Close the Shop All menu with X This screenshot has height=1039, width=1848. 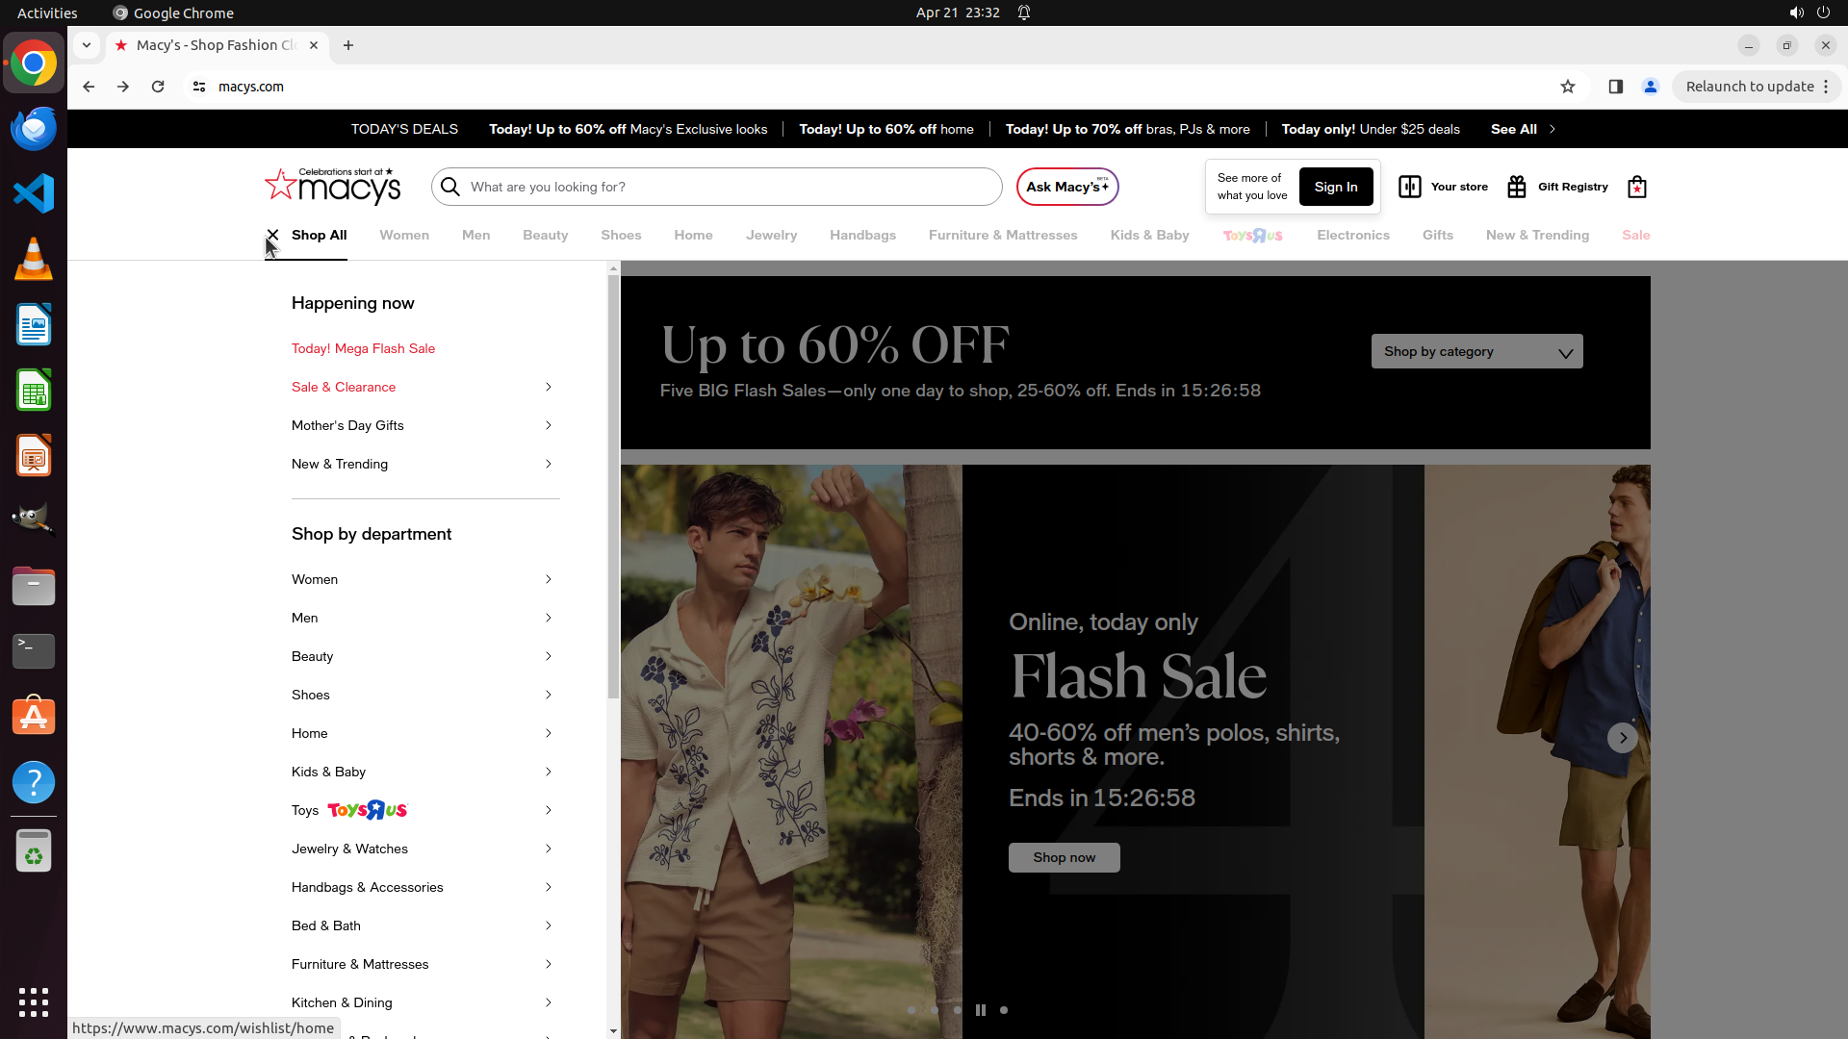273,235
